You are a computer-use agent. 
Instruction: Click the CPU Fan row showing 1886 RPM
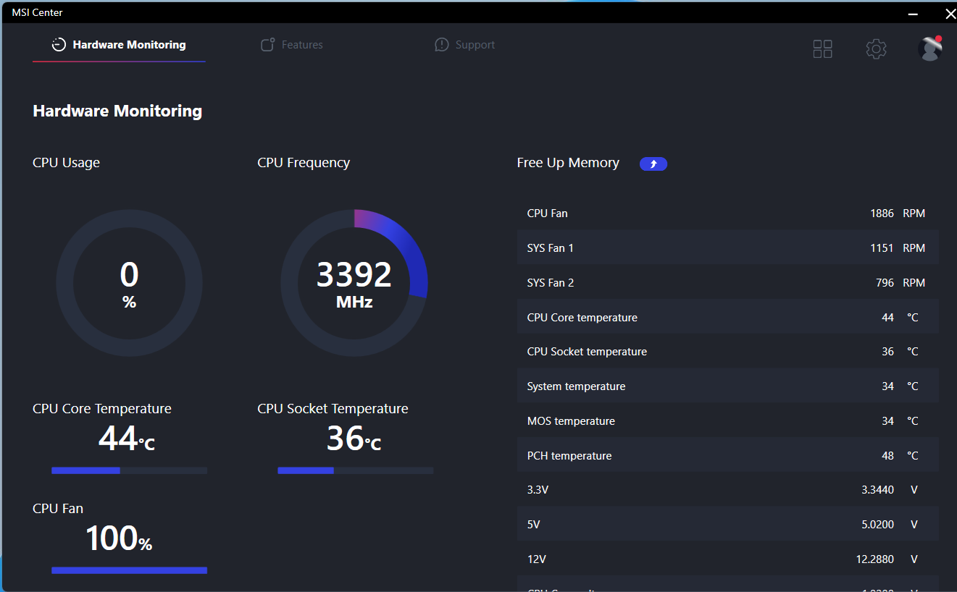pos(724,213)
